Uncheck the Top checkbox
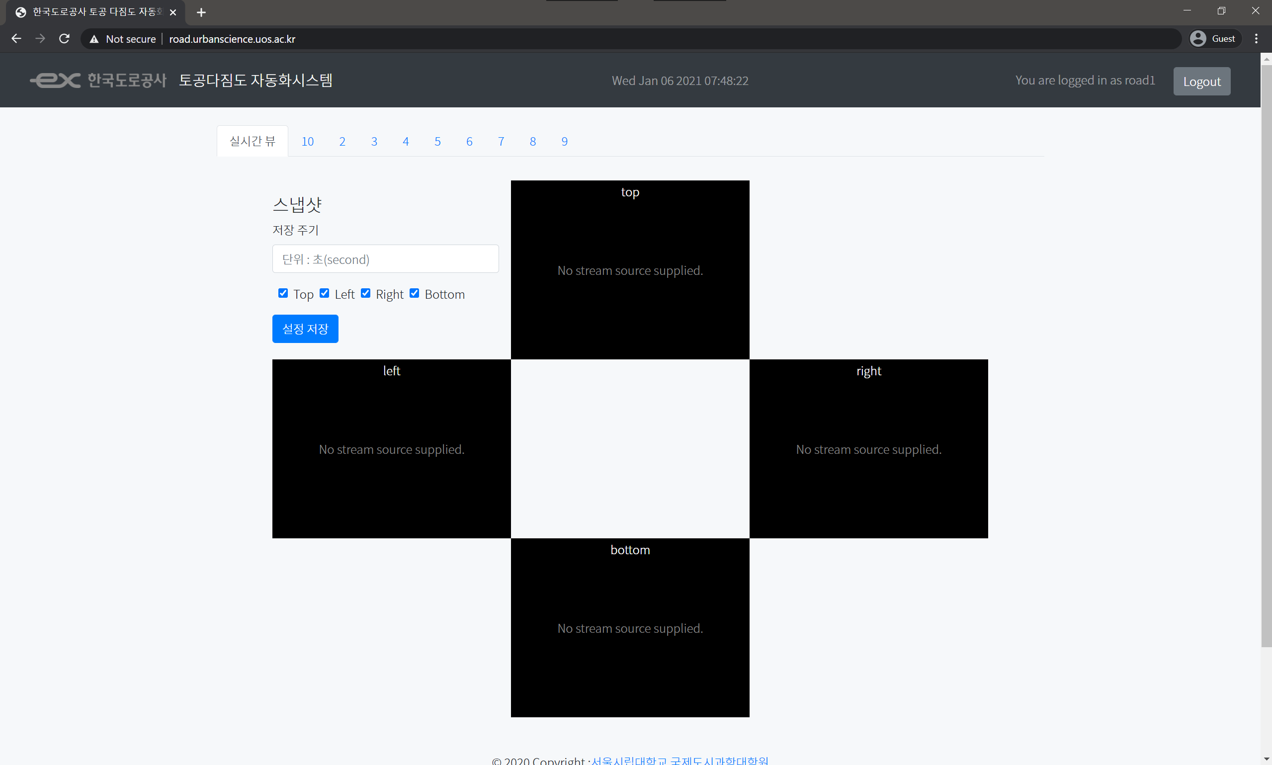 click(283, 293)
